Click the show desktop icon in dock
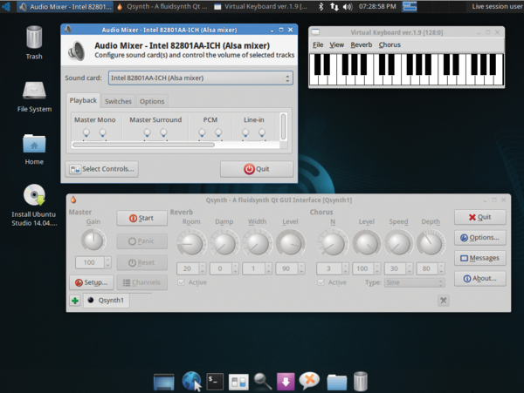This screenshot has width=524, height=393. click(x=164, y=382)
